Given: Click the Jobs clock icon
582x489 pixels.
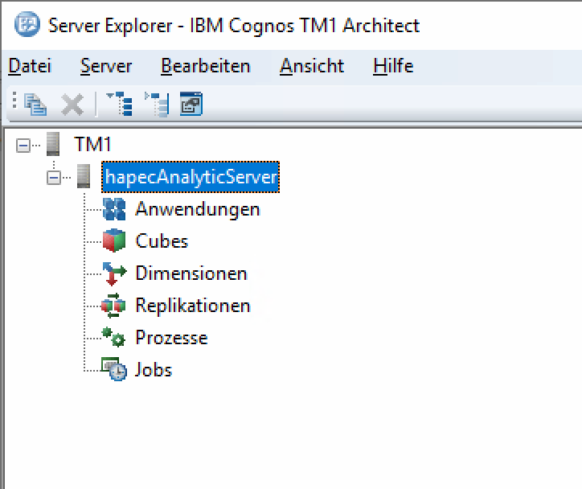Looking at the screenshot, I should tap(115, 370).
